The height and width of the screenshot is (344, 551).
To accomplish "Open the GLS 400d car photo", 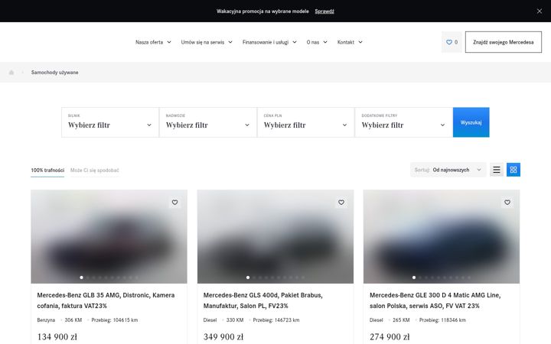I will pyautogui.click(x=275, y=236).
